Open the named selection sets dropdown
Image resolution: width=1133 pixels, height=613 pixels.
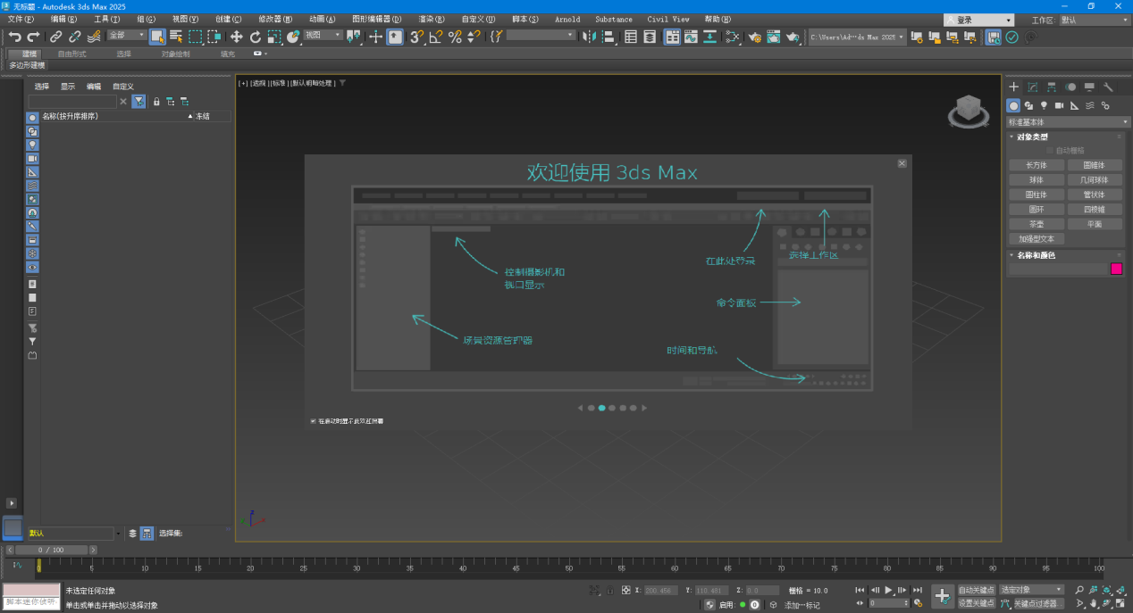pyautogui.click(x=542, y=36)
